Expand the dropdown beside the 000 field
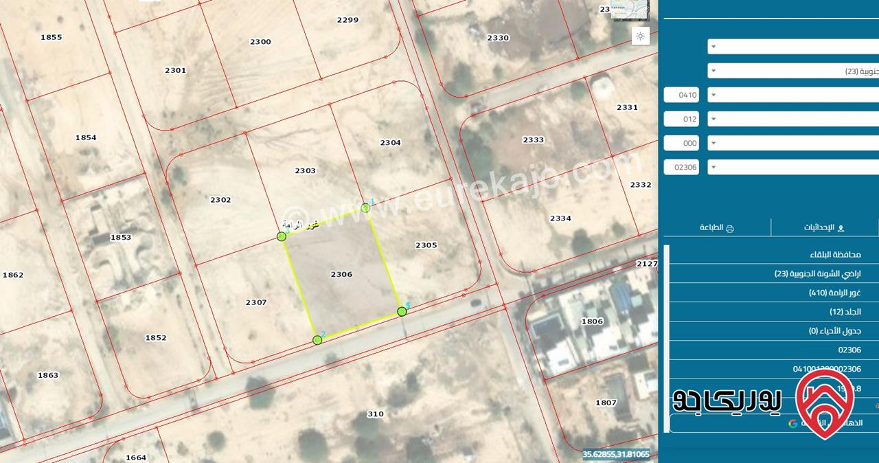 coord(793,143)
